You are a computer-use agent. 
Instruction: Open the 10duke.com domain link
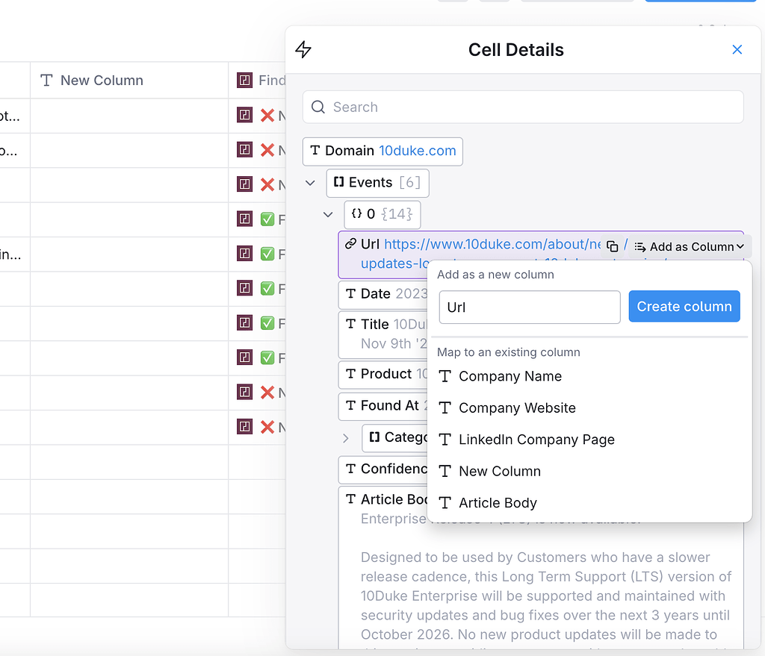click(x=418, y=151)
